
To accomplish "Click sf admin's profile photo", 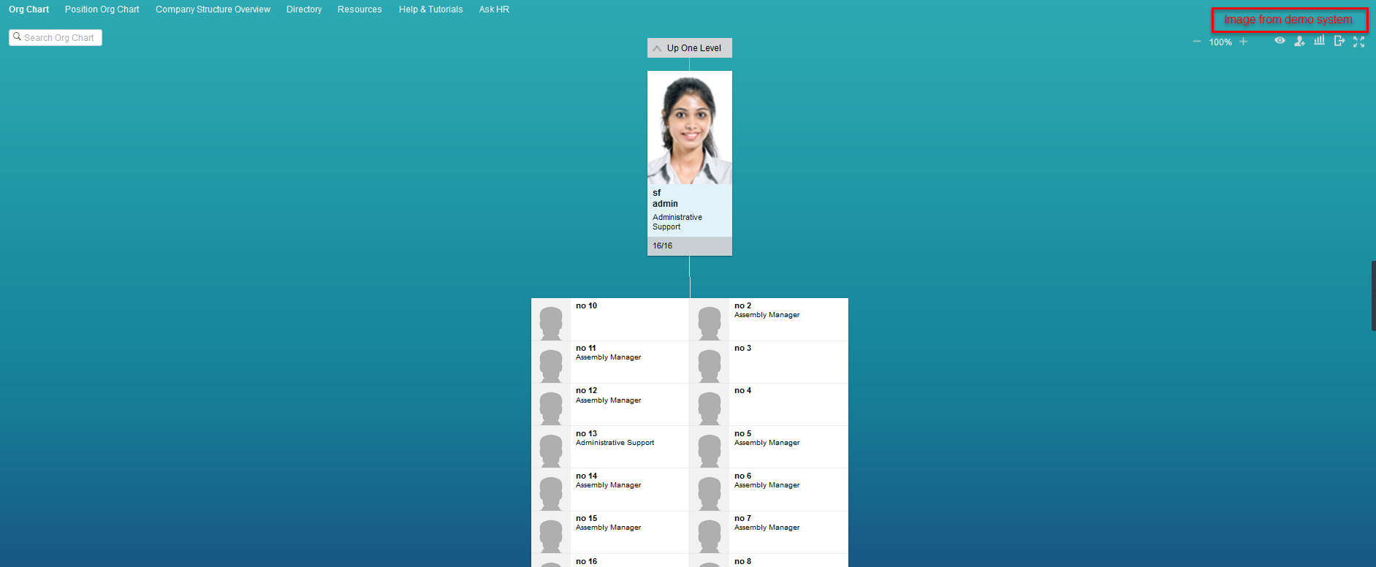I will [690, 128].
